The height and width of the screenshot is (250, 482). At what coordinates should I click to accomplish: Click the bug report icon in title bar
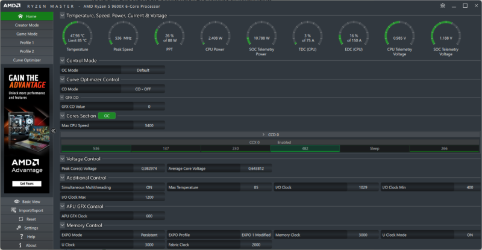443,5
